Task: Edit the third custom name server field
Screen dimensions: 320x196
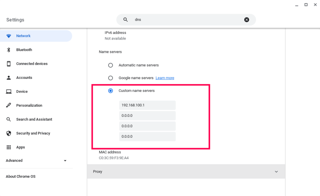Action: click(x=147, y=126)
